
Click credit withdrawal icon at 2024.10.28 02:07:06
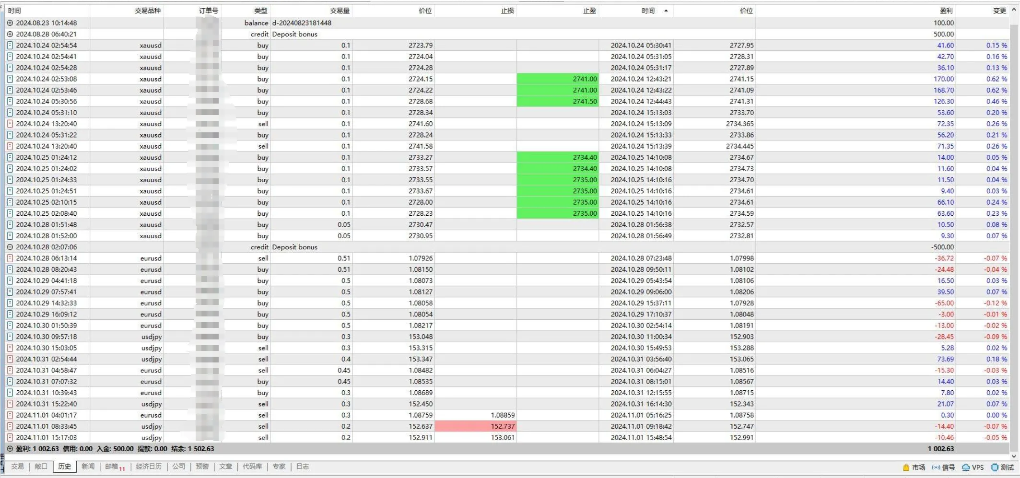pyautogui.click(x=10, y=247)
